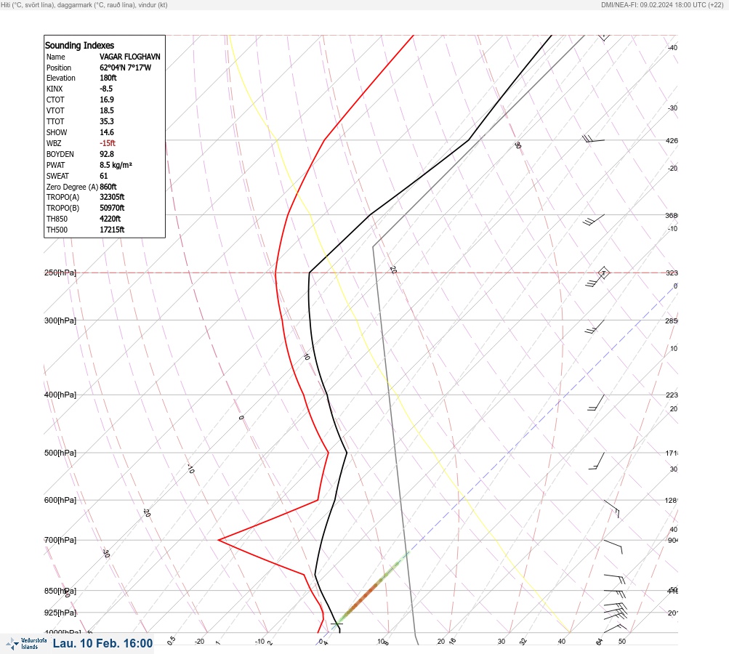Click the TH500 value '17215ft'
Image resolution: width=729 pixels, height=654 pixels.
(x=112, y=230)
